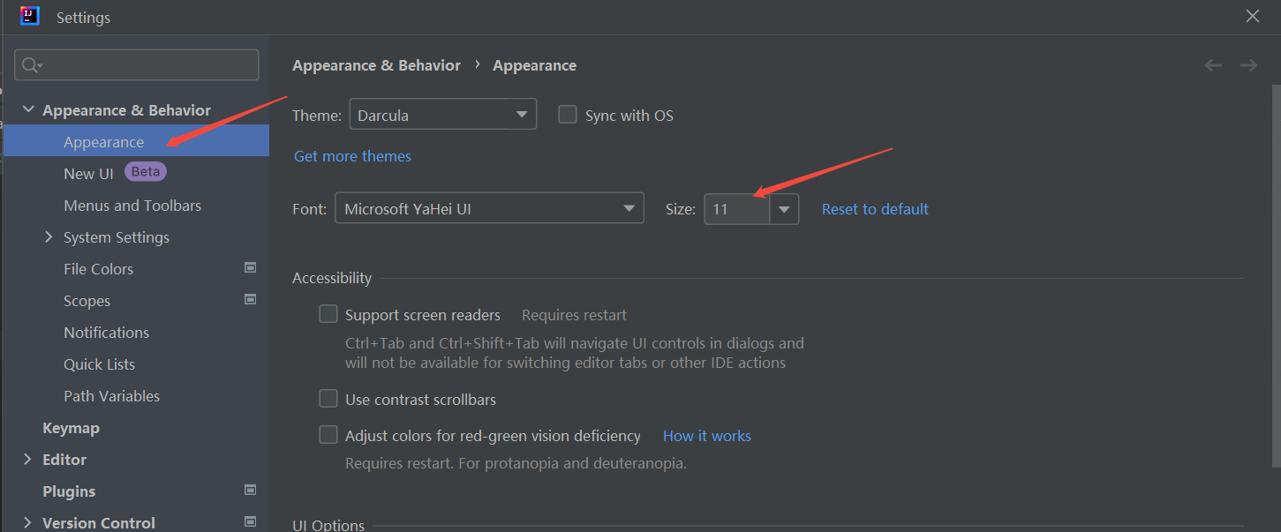This screenshot has width=1281, height=532.
Task: Open the Font dropdown showing Microsoft YaHei UI
Action: 488,209
